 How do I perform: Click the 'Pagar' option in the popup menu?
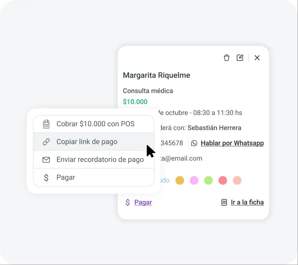[x=66, y=177]
